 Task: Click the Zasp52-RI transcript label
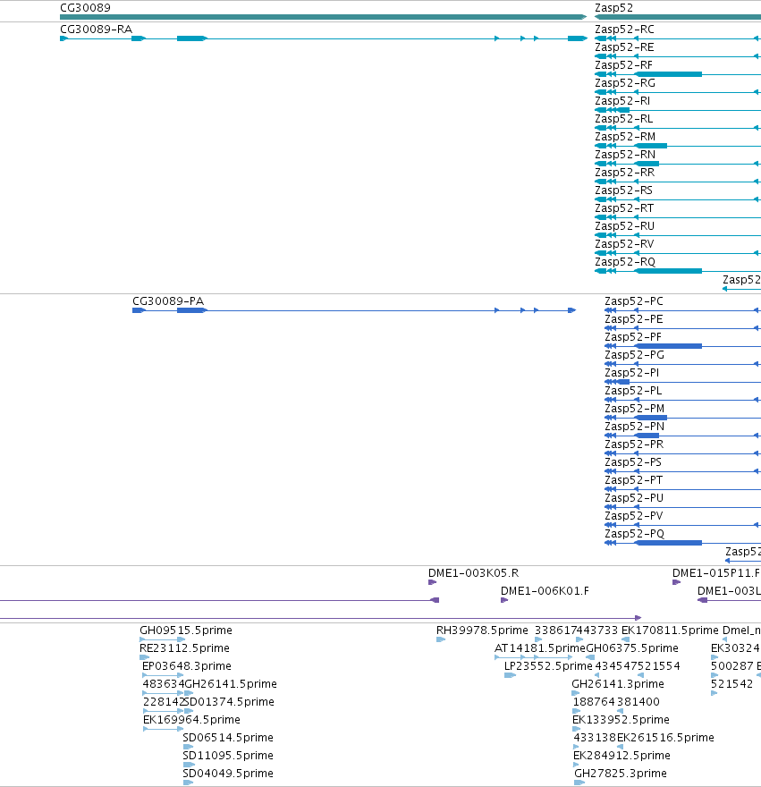622,101
